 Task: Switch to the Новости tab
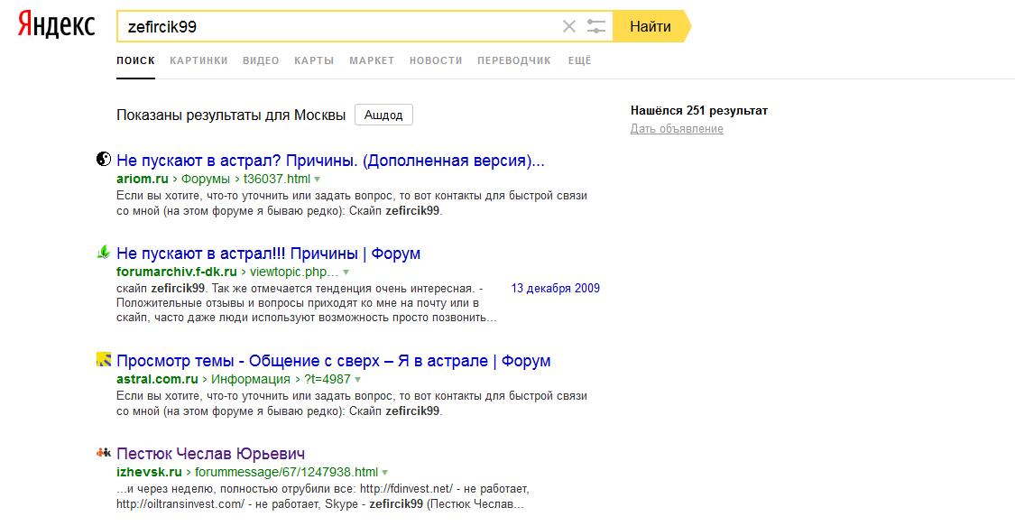436,60
